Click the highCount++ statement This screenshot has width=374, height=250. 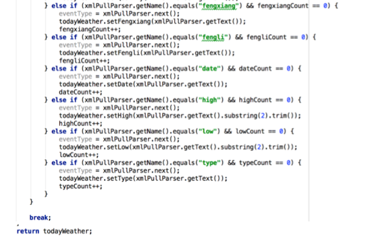coord(80,123)
